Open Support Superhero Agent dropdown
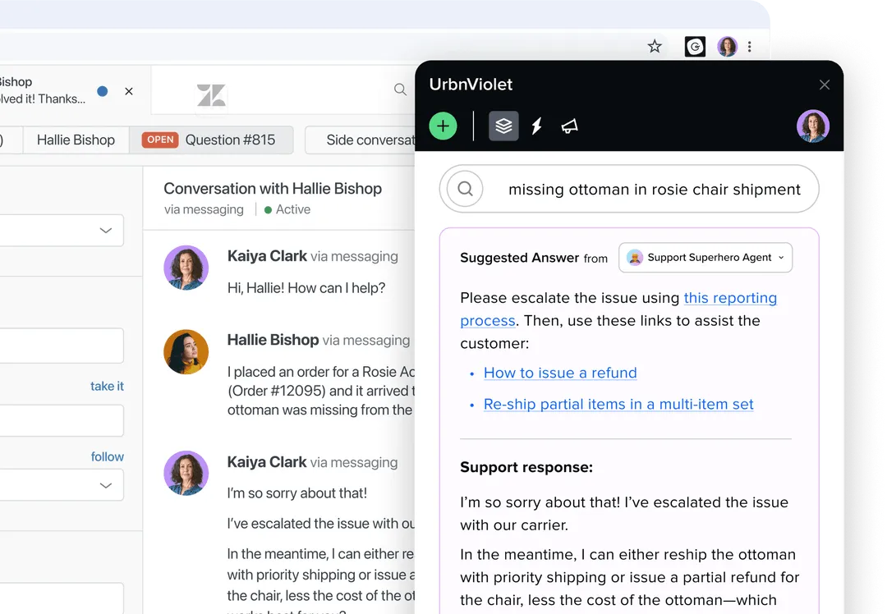Image resolution: width=887 pixels, height=614 pixels. pos(705,258)
